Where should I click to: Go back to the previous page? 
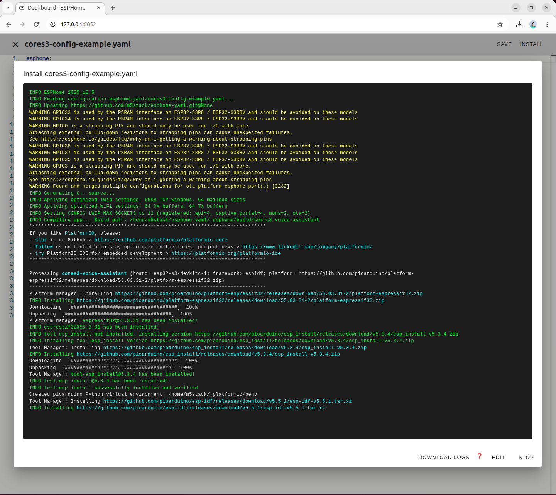pos(8,24)
